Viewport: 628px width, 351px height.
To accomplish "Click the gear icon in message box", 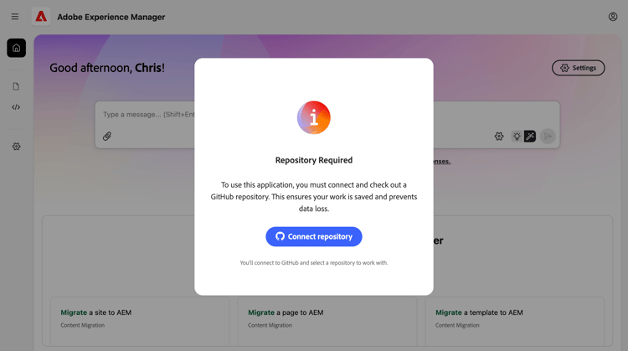I will [499, 136].
